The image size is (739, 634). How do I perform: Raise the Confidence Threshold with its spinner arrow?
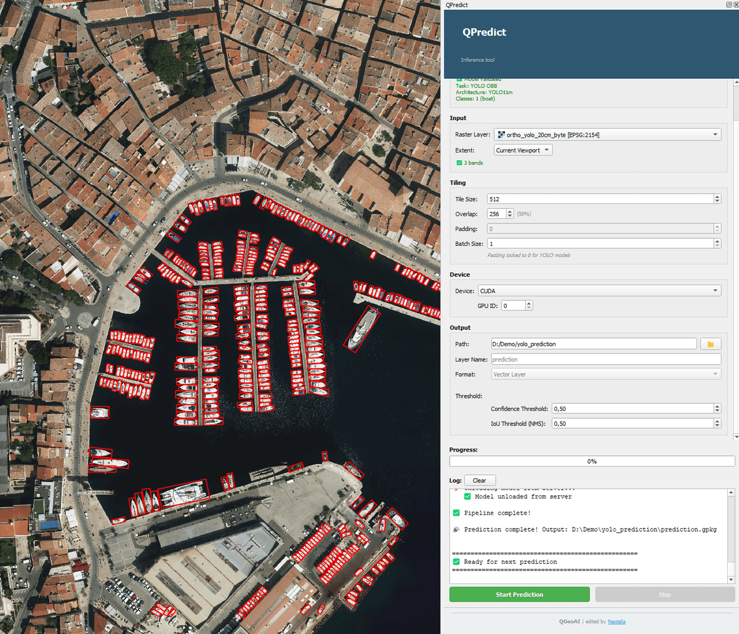[x=717, y=405]
